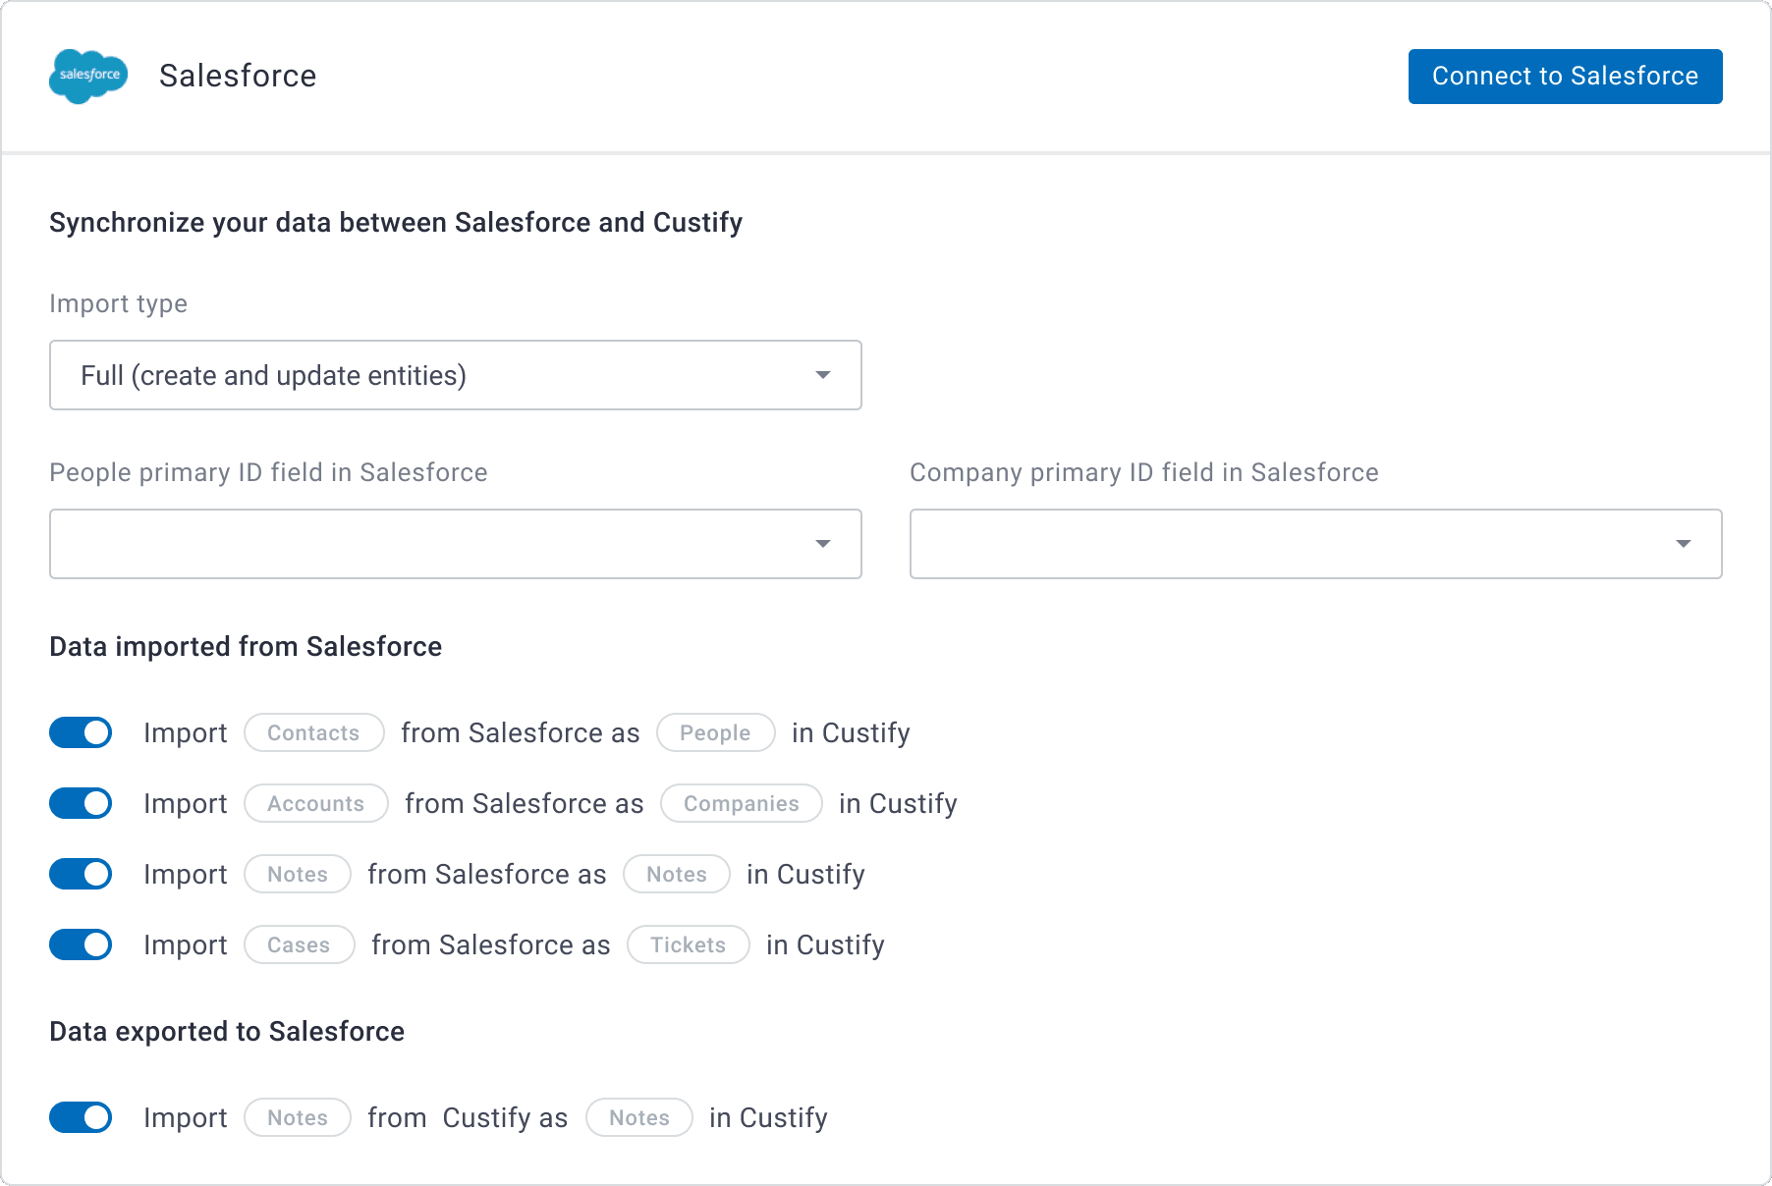
Task: Click 'Synchronize your data between Salesforce and Custify' heading
Action: [396, 223]
